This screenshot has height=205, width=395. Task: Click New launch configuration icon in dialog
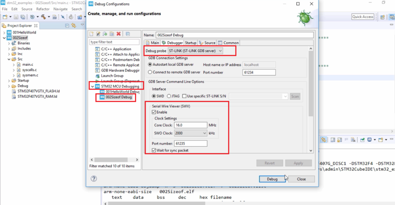coord(91,34)
